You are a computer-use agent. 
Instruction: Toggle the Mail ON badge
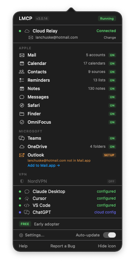tap(112, 55)
